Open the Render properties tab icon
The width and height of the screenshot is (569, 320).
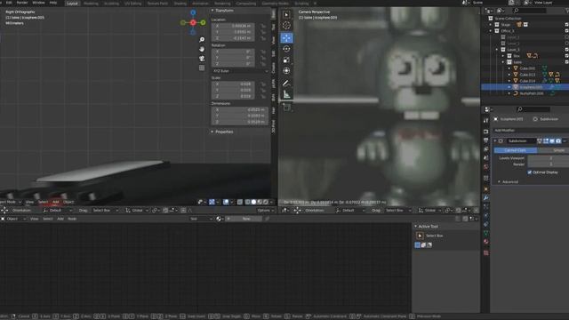point(486,132)
